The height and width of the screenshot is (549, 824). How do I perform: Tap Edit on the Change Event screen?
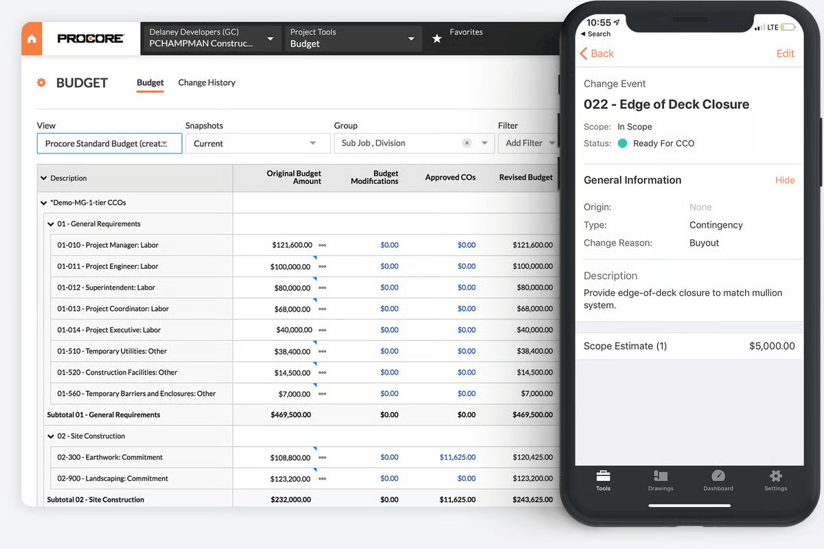[785, 53]
